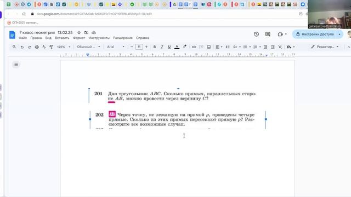Screen dimensions: 351x197
Task: Toggle bold formatting
Action: point(154,47)
